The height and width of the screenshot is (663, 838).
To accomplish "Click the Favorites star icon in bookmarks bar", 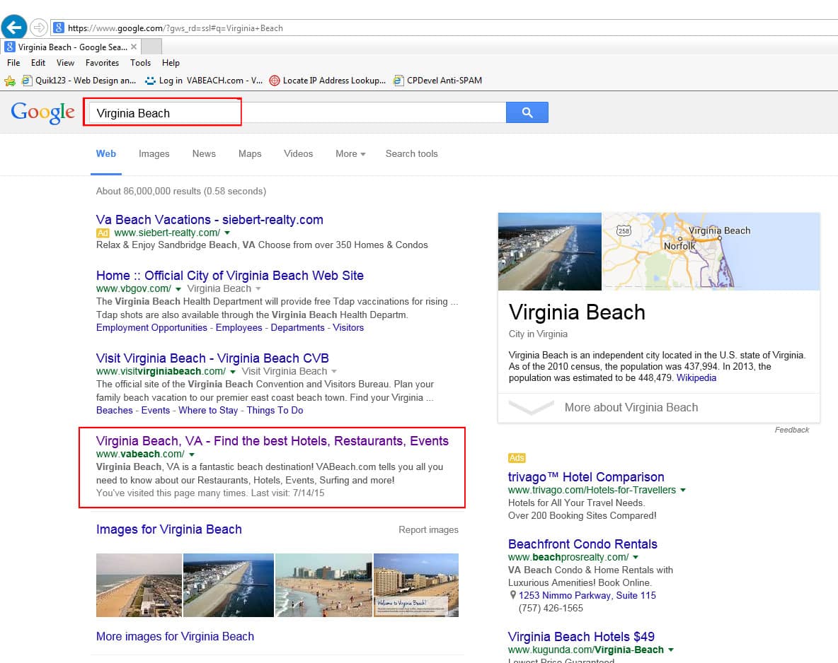I will point(10,81).
